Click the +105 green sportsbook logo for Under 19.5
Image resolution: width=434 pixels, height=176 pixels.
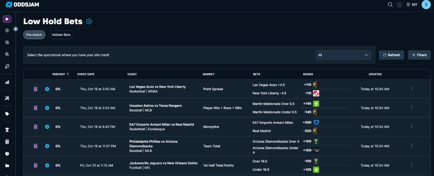316,169
